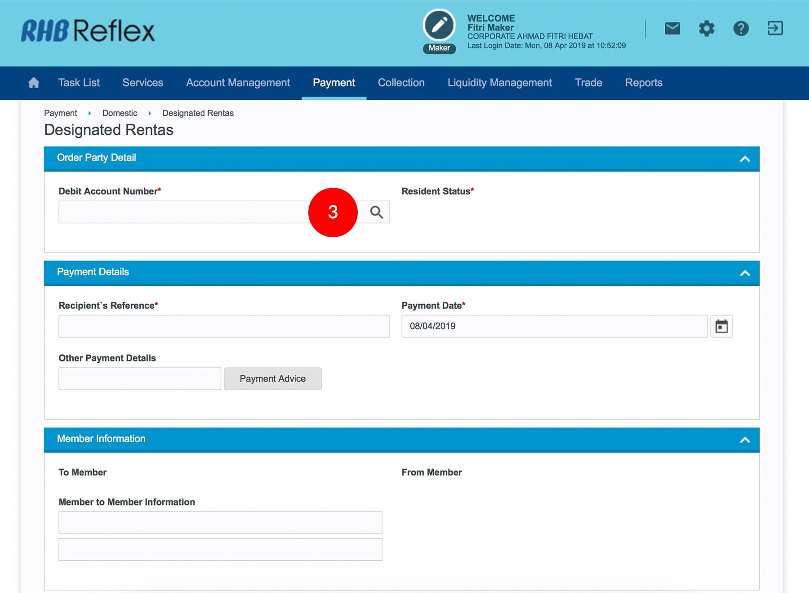The image size is (809, 593).
Task: Click the logout icon in header
Action: pos(775,28)
